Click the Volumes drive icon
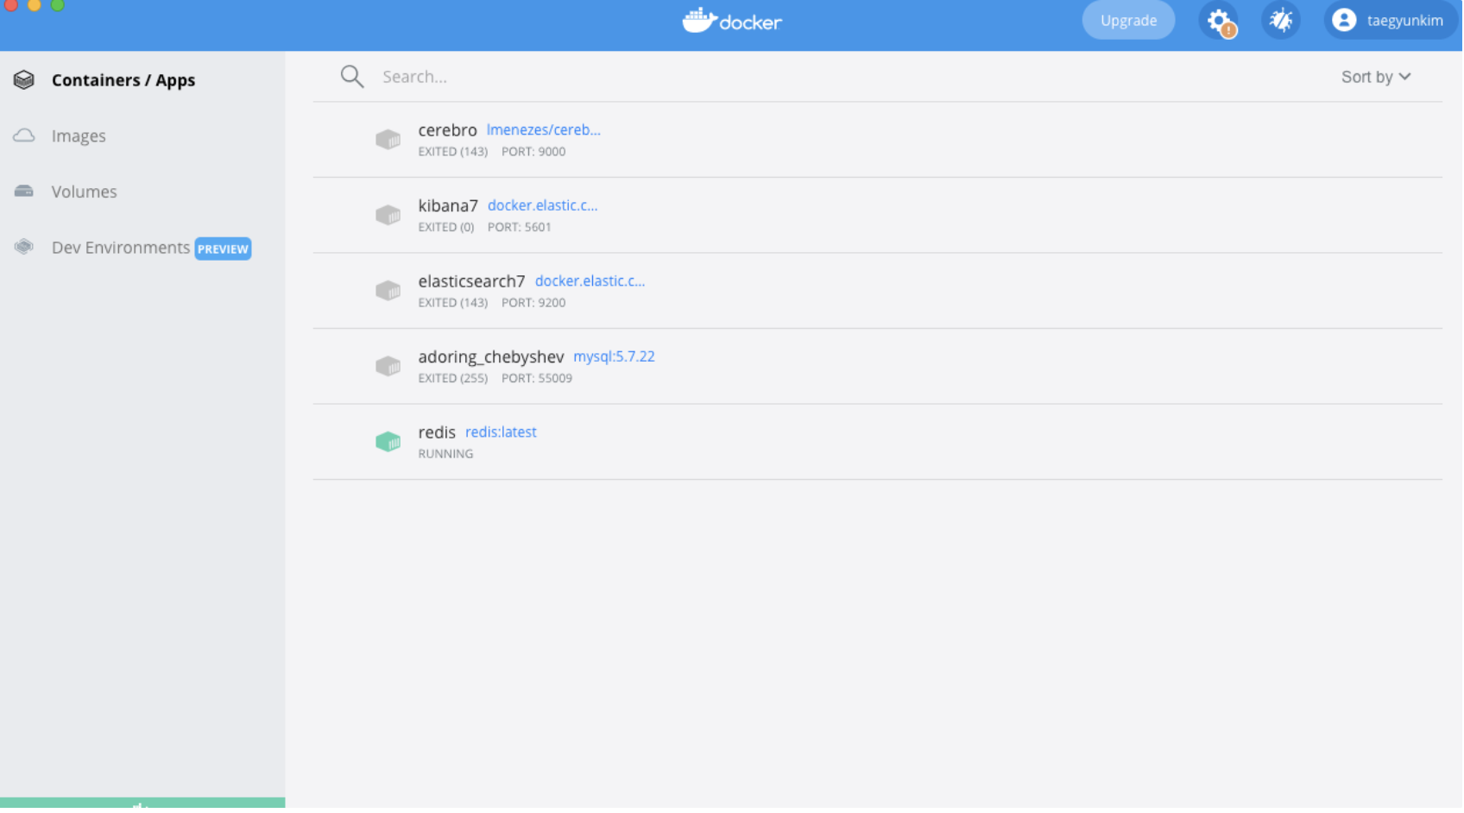The image size is (1464, 813). coord(24,192)
